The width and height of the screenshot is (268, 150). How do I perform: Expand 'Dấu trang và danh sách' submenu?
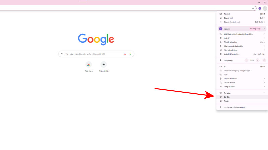(241, 46)
